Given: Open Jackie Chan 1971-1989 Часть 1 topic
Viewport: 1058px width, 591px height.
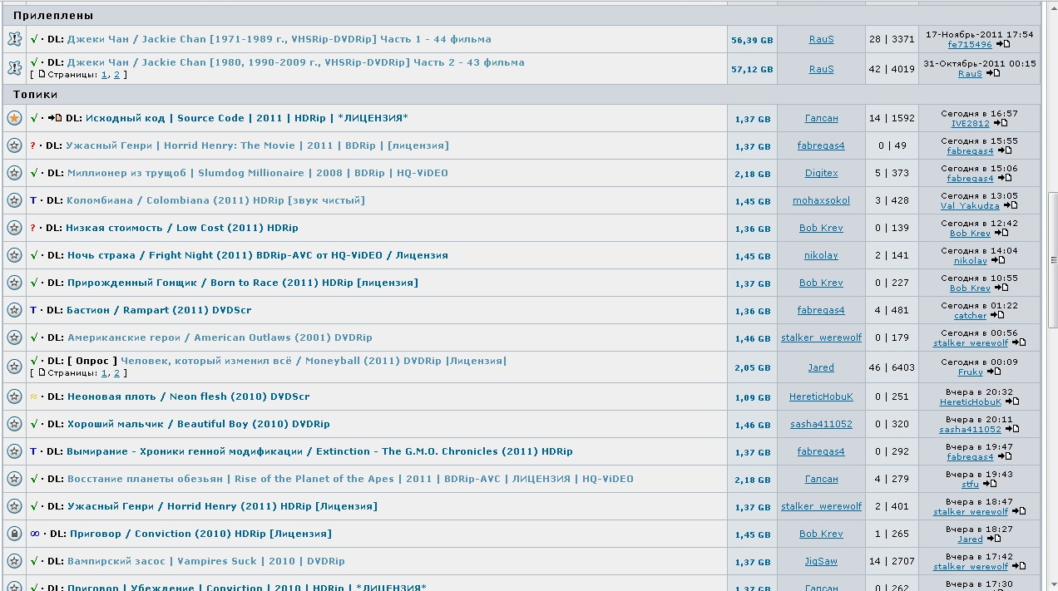Looking at the screenshot, I should (x=279, y=39).
